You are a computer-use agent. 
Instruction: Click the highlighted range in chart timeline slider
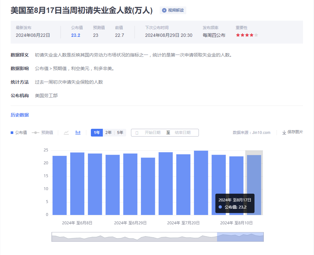click(x=240, y=237)
